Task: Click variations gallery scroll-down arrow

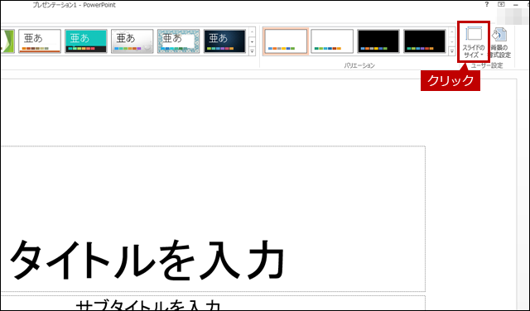Action: point(452,42)
